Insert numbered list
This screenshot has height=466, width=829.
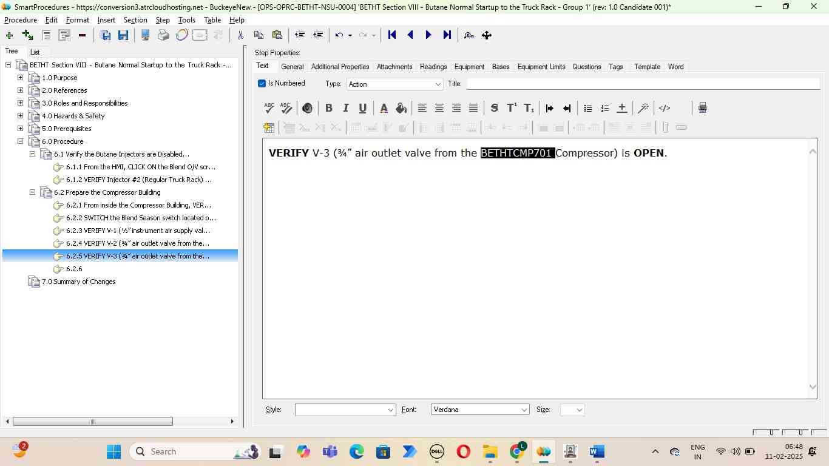point(604,108)
